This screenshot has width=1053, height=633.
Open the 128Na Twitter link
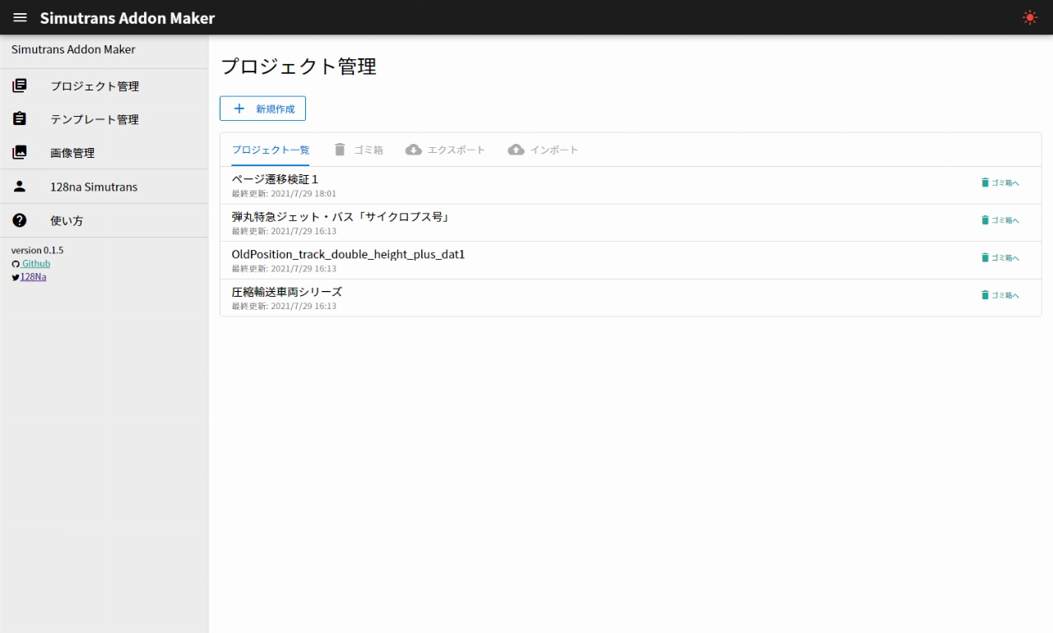point(33,277)
